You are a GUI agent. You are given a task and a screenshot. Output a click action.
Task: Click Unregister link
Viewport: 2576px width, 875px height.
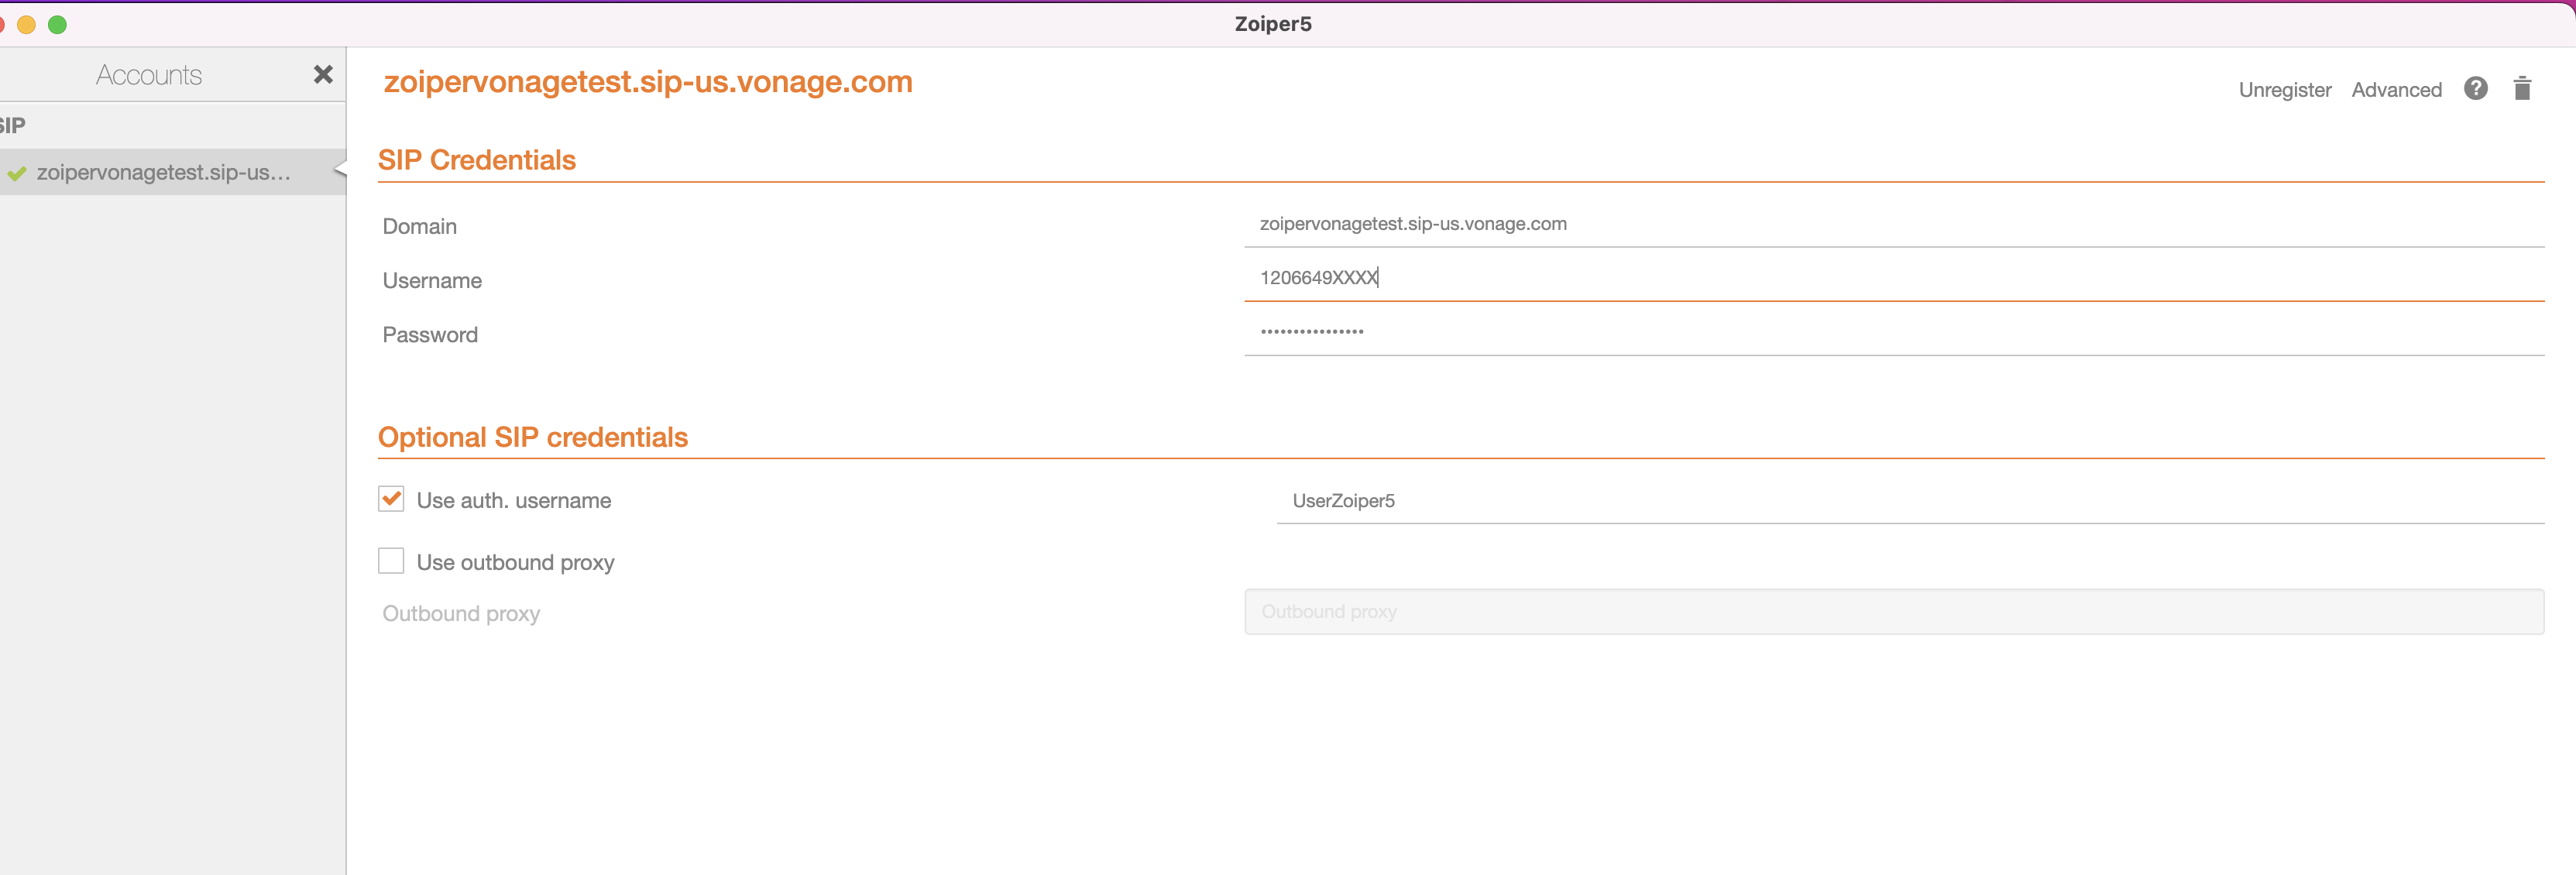[x=2284, y=90]
